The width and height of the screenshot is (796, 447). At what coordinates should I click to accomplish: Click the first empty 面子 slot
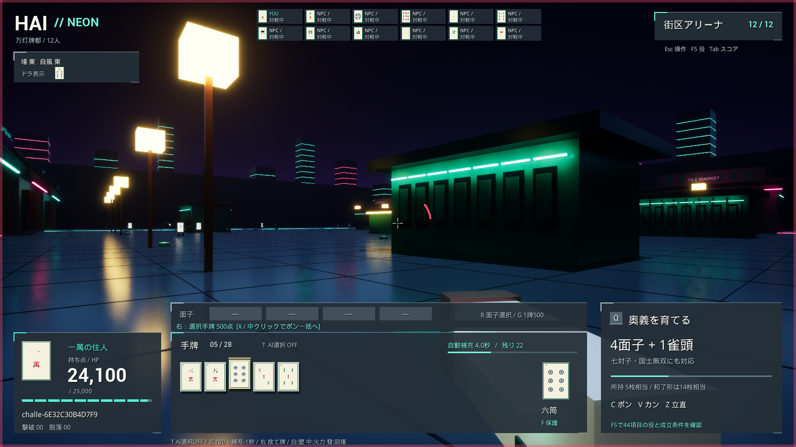click(x=235, y=314)
